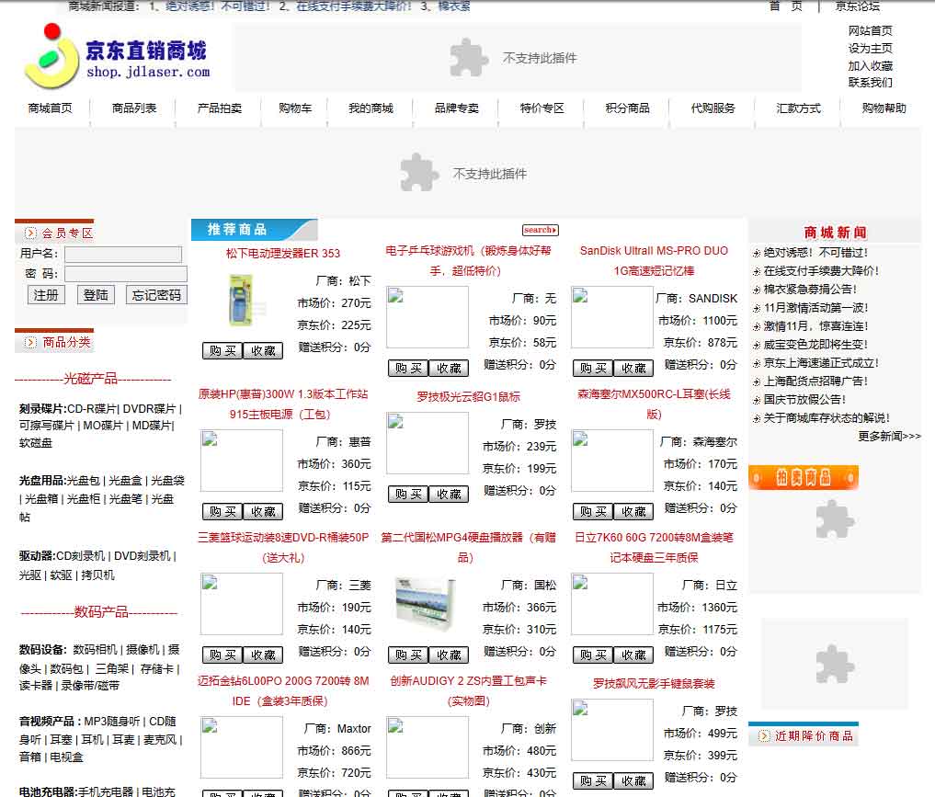935x797 pixels.
Task: Click 购买 for the 森海塞尔 耳塞
Action: point(593,511)
